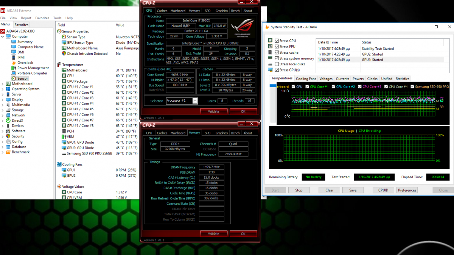The width and height of the screenshot is (454, 255).
Task: Click the Network icon in sidebar
Action: (8, 115)
